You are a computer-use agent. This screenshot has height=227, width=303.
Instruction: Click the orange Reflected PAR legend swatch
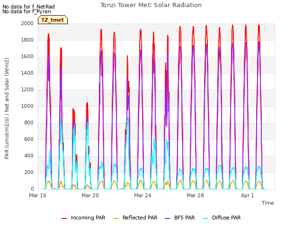116,218
